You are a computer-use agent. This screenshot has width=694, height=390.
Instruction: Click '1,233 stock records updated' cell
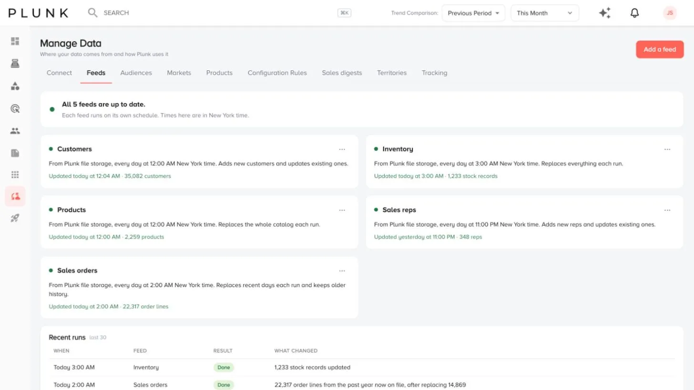[x=312, y=368]
